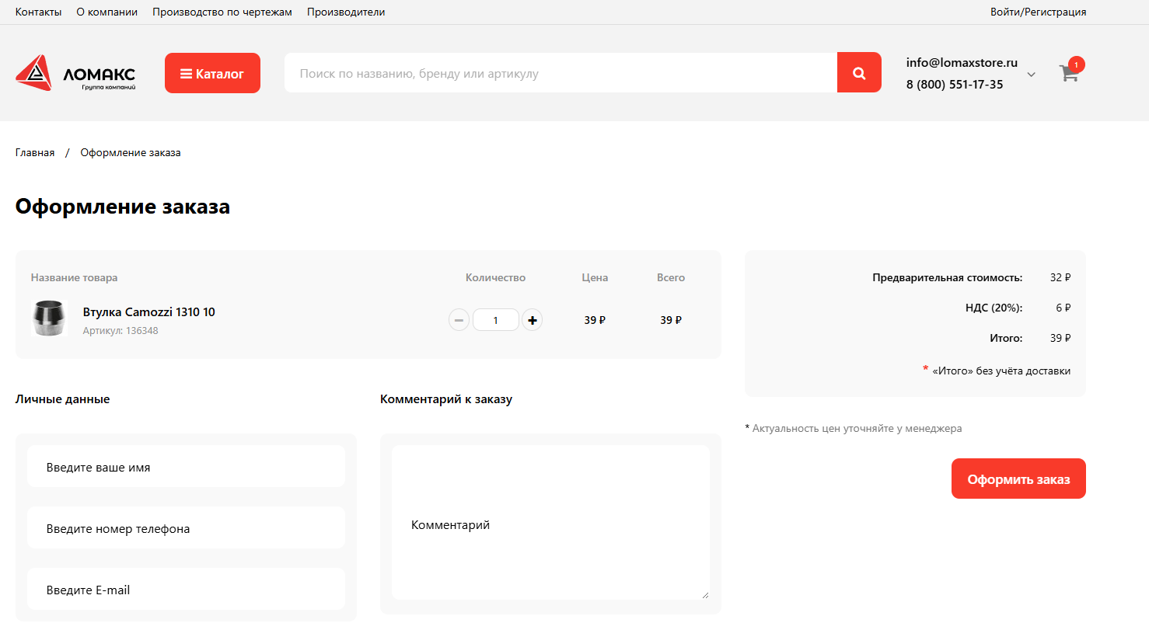Call phone number 8 (800) 551-17-35
Image resolution: width=1149 pixels, height=623 pixels.
pyautogui.click(x=955, y=85)
